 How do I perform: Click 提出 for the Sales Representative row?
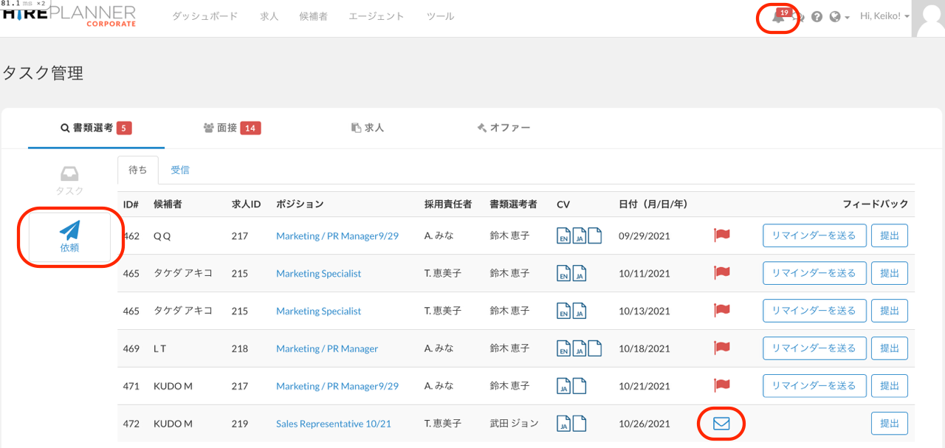[889, 424]
